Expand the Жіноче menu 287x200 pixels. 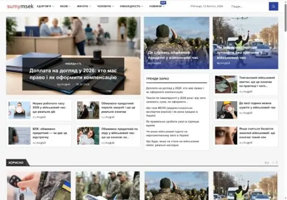pyautogui.click(x=84, y=6)
